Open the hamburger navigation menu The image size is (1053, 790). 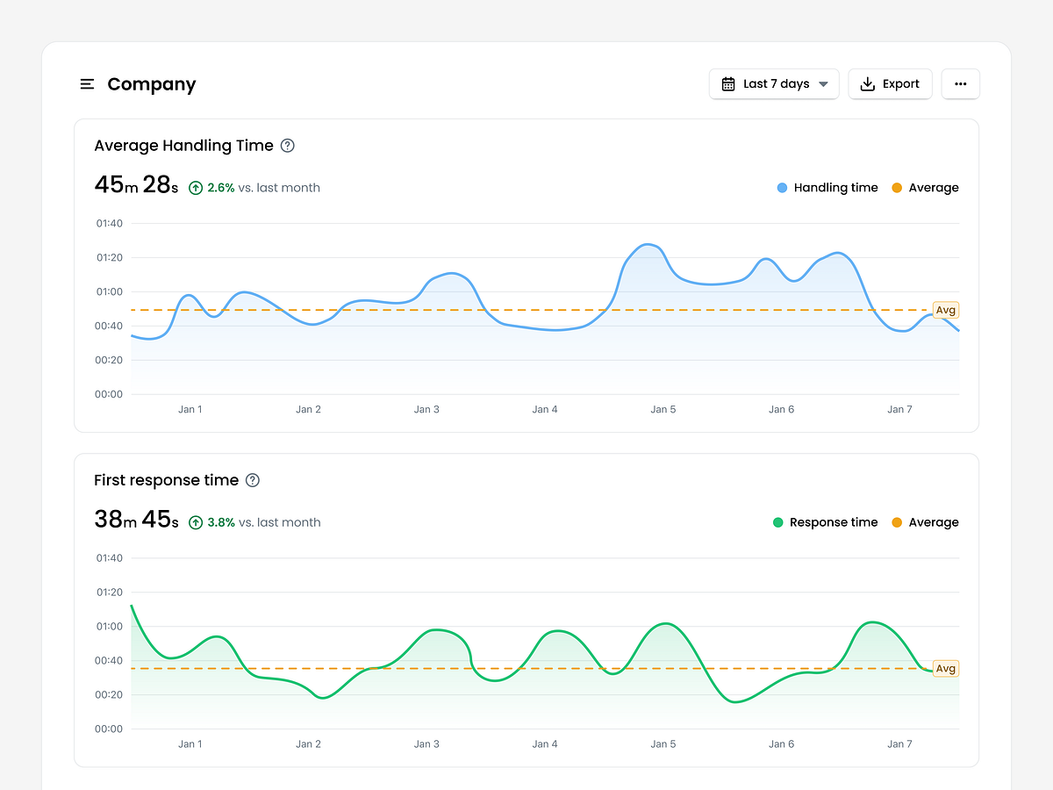[87, 83]
